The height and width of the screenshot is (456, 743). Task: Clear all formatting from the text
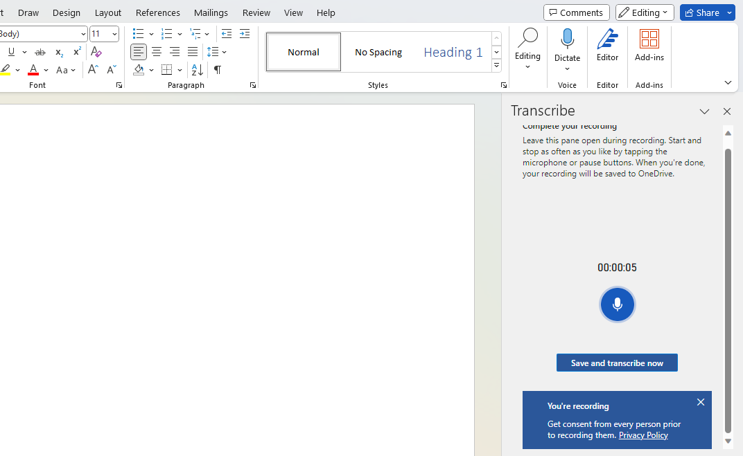(x=96, y=52)
